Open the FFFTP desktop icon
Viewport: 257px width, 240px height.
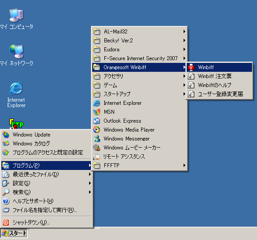click(17, 124)
